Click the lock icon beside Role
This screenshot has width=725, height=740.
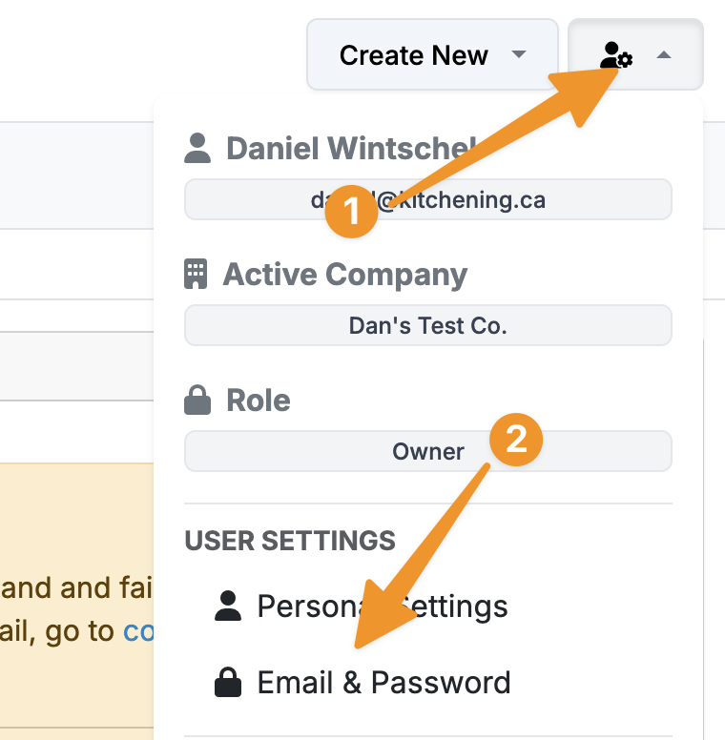[x=197, y=401]
